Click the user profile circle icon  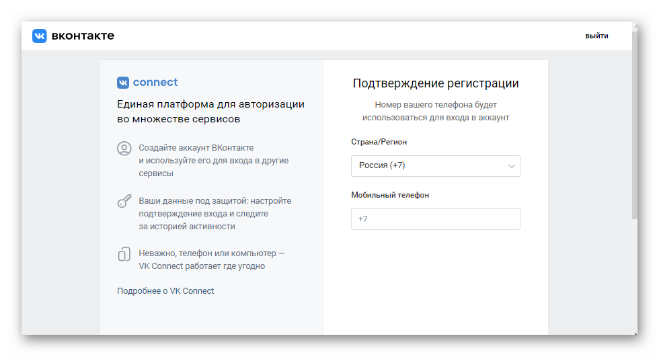[124, 149]
